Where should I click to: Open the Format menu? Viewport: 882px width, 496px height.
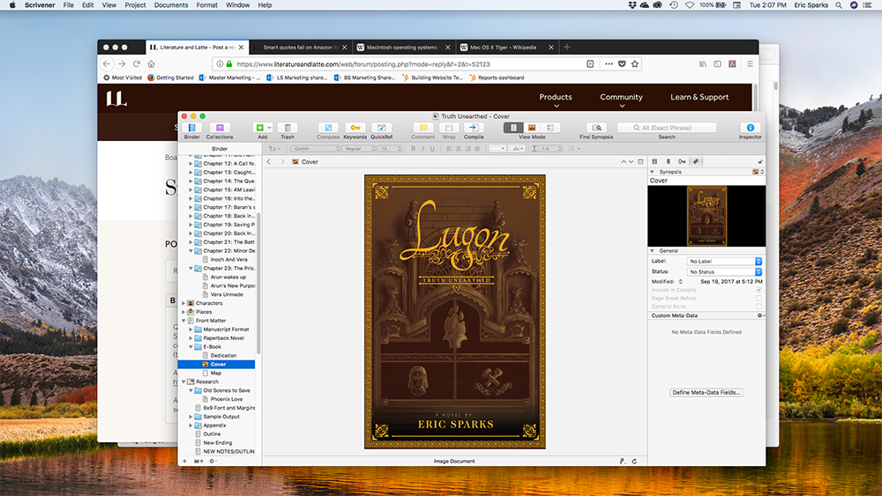(207, 5)
